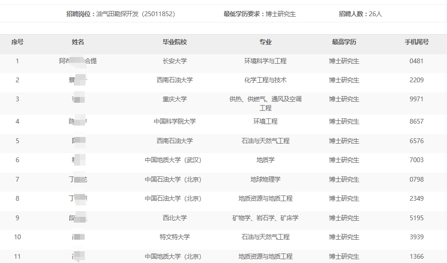
Task: Select the 中国科学院大学 cell
Action: pyautogui.click(x=175, y=121)
